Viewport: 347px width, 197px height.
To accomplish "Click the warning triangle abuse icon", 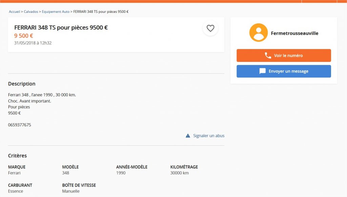I will (188, 136).
